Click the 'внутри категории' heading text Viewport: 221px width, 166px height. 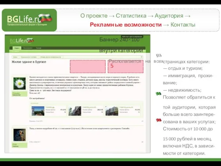click(121, 51)
